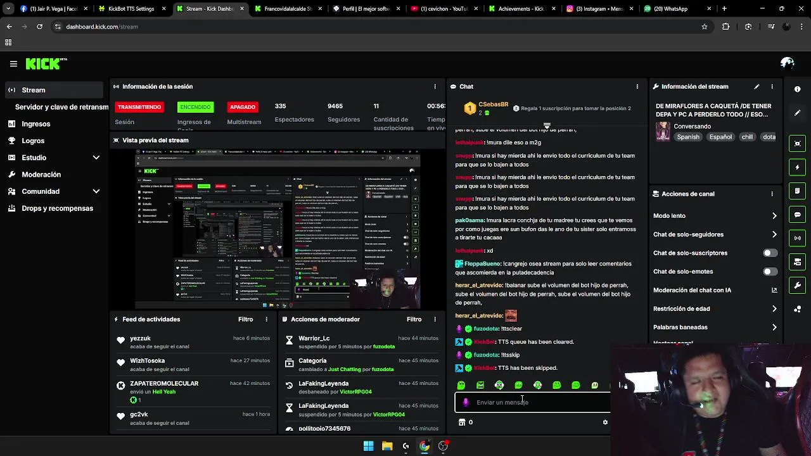Open the info icon in right toolbar
The image size is (811, 456).
tap(798, 89)
